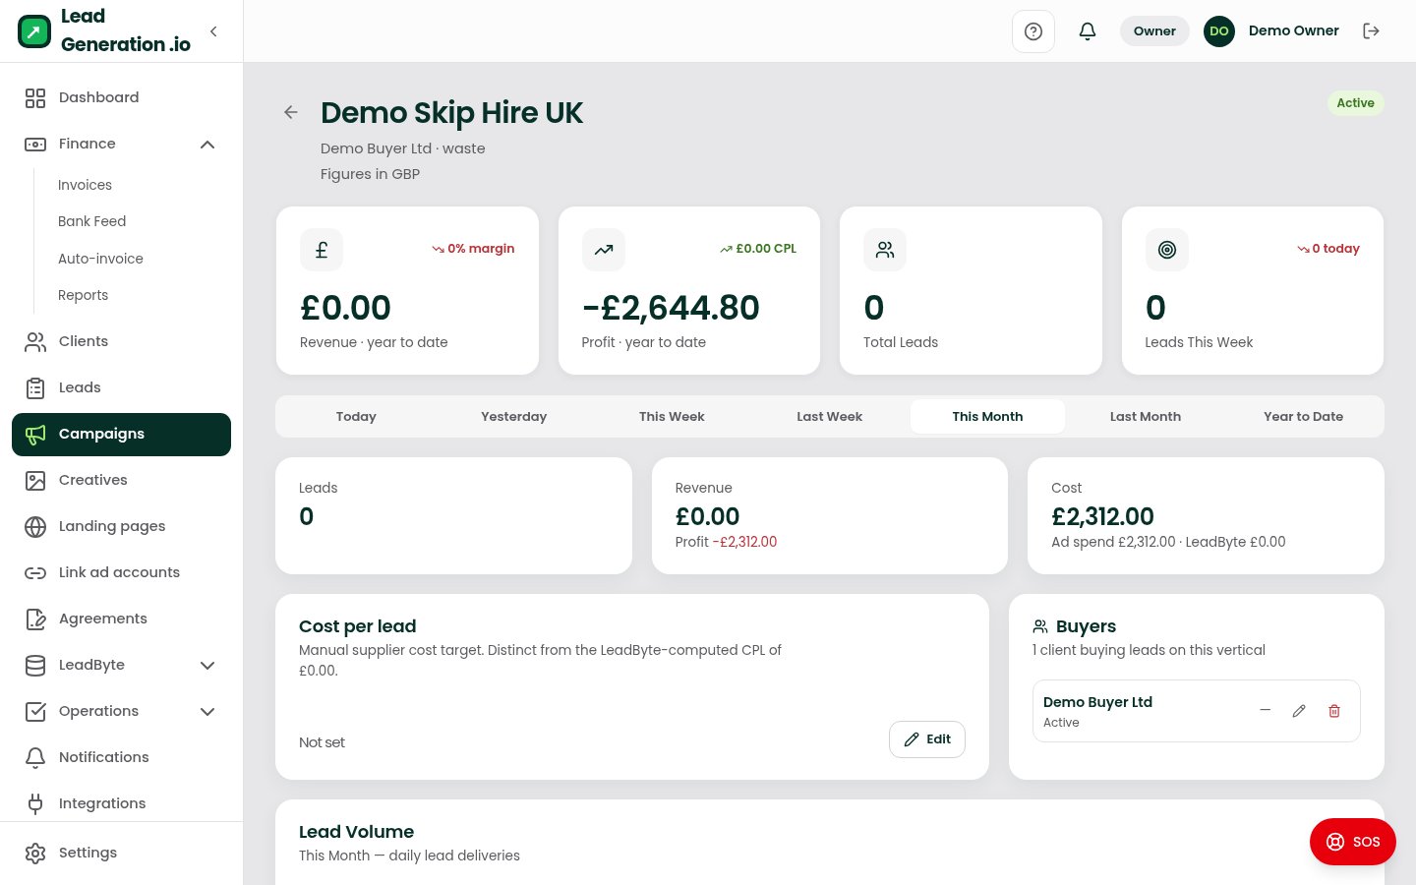This screenshot has width=1416, height=885.
Task: Open Settings in the sidebar
Action: pyautogui.click(x=122, y=853)
